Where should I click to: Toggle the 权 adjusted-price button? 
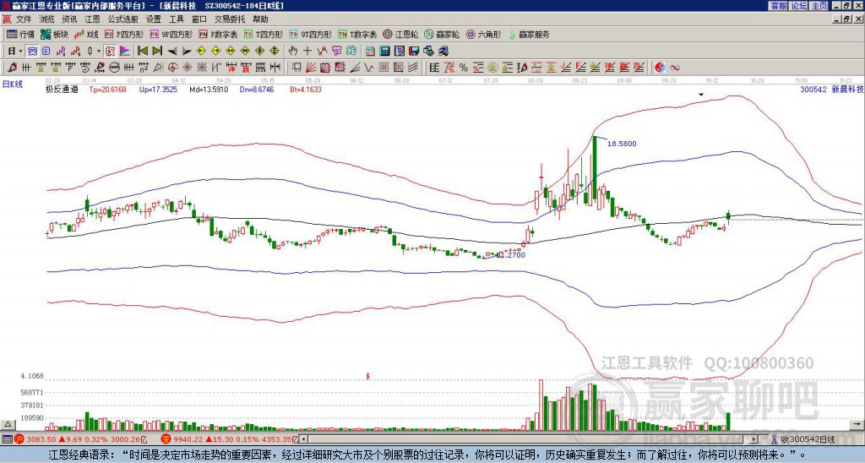(x=110, y=51)
